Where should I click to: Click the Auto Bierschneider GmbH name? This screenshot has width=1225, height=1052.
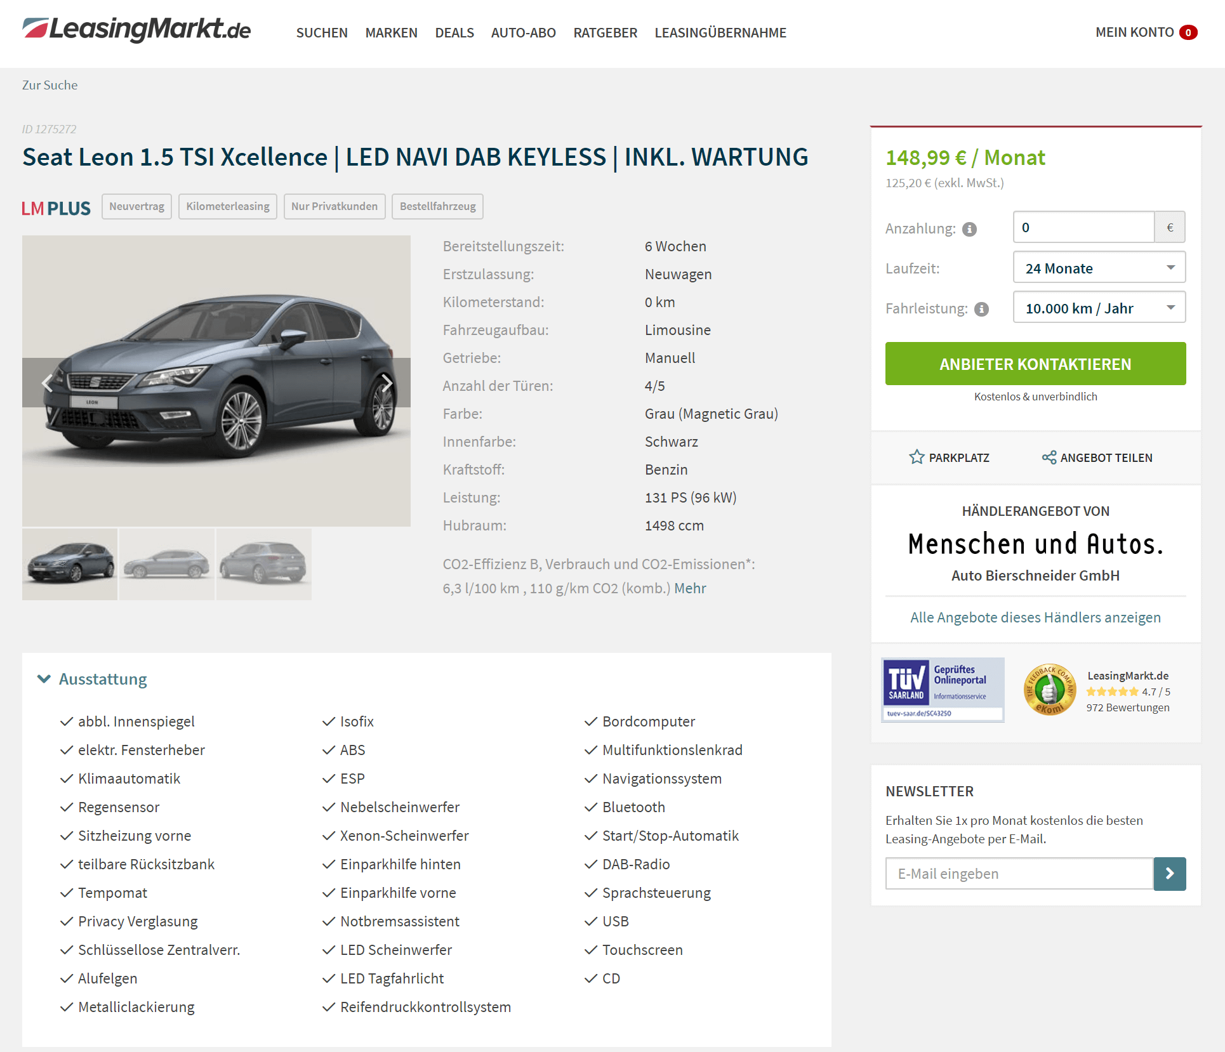(1035, 575)
